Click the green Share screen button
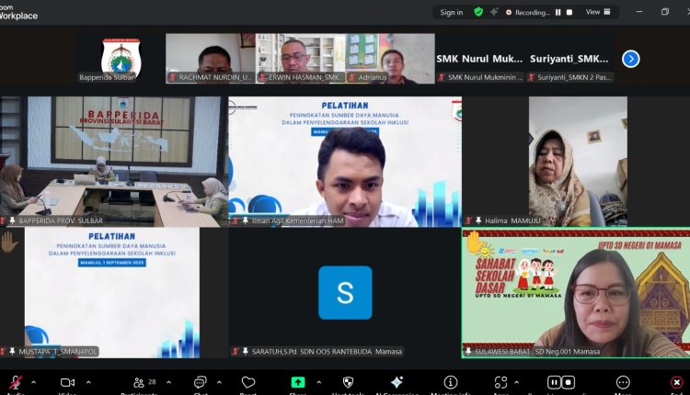Image resolution: width=690 pixels, height=395 pixels. coord(298,382)
